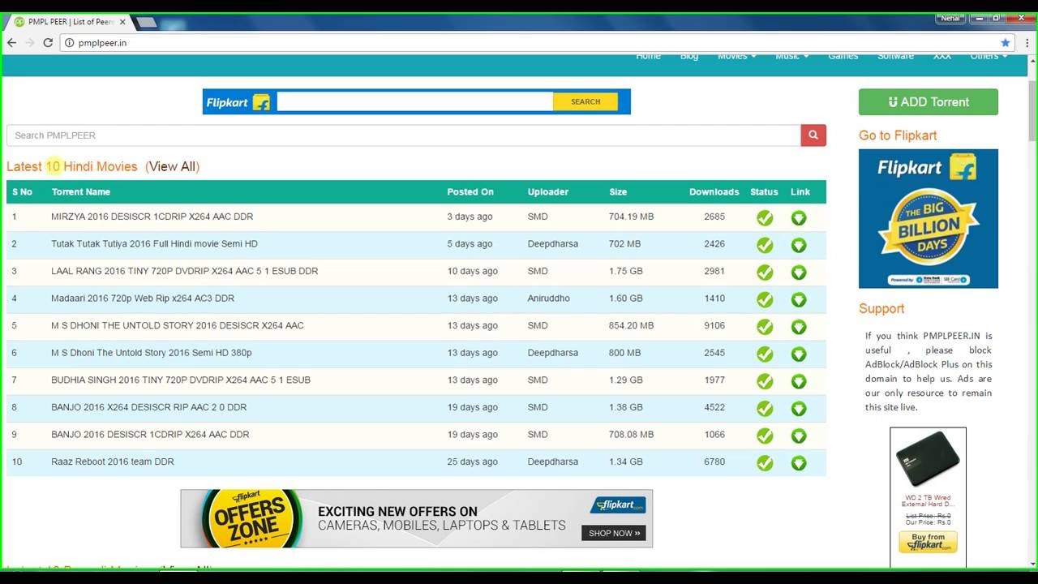This screenshot has height=584, width=1038.
Task: Open Go to Flipkart link
Action: point(898,135)
